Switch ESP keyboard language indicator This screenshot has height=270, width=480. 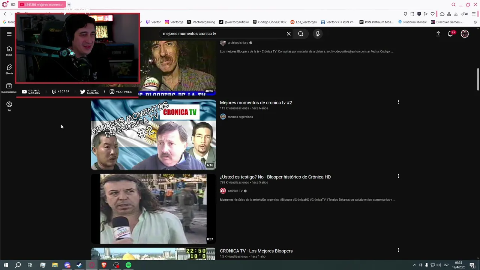(446, 265)
